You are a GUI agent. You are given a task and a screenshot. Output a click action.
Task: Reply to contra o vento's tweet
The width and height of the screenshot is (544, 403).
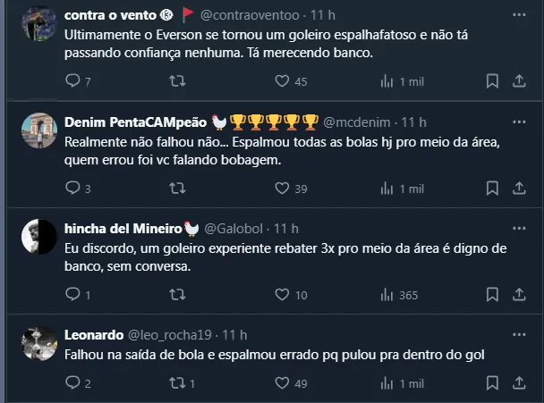(73, 81)
